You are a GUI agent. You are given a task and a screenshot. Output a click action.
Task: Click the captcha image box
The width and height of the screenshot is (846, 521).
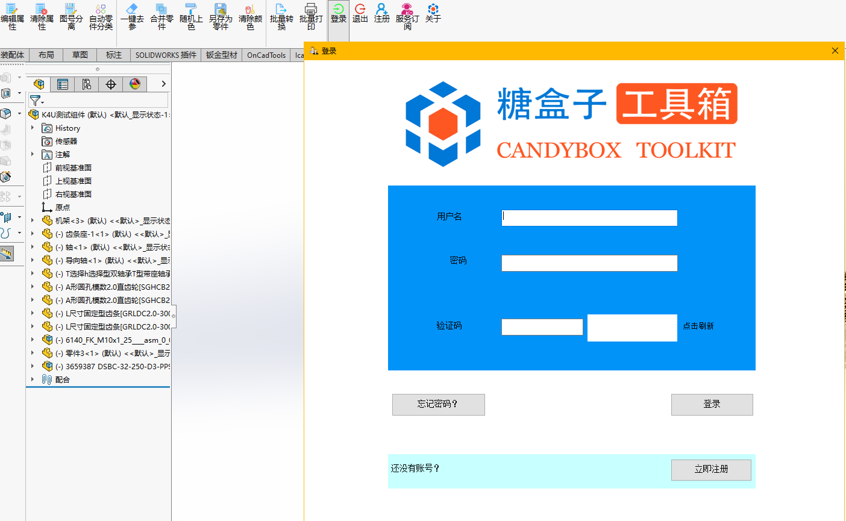632,328
